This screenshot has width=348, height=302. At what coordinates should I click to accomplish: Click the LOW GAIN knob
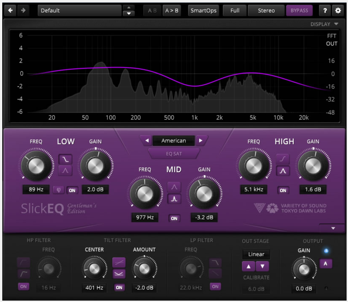point(96,166)
